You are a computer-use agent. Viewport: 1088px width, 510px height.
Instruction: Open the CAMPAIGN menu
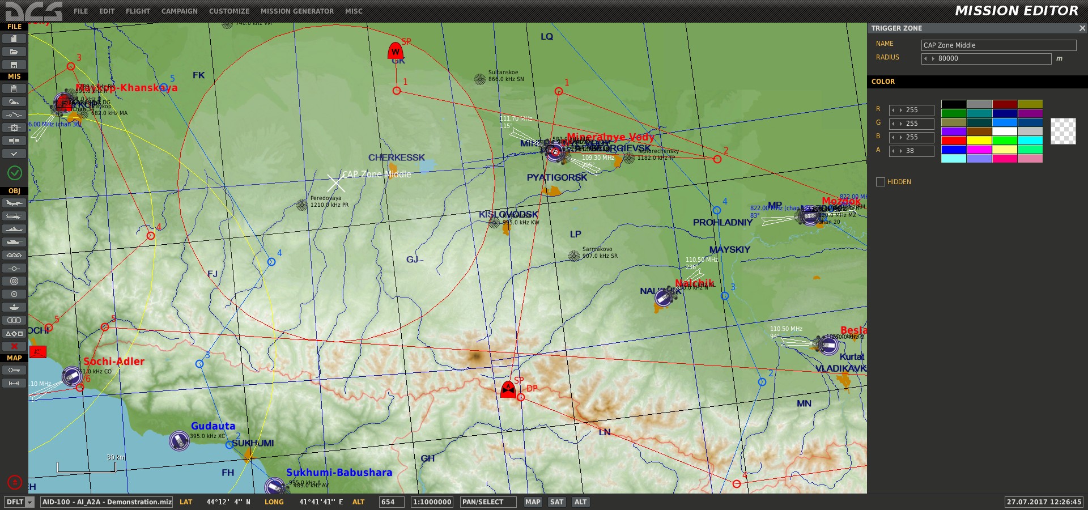coord(179,11)
